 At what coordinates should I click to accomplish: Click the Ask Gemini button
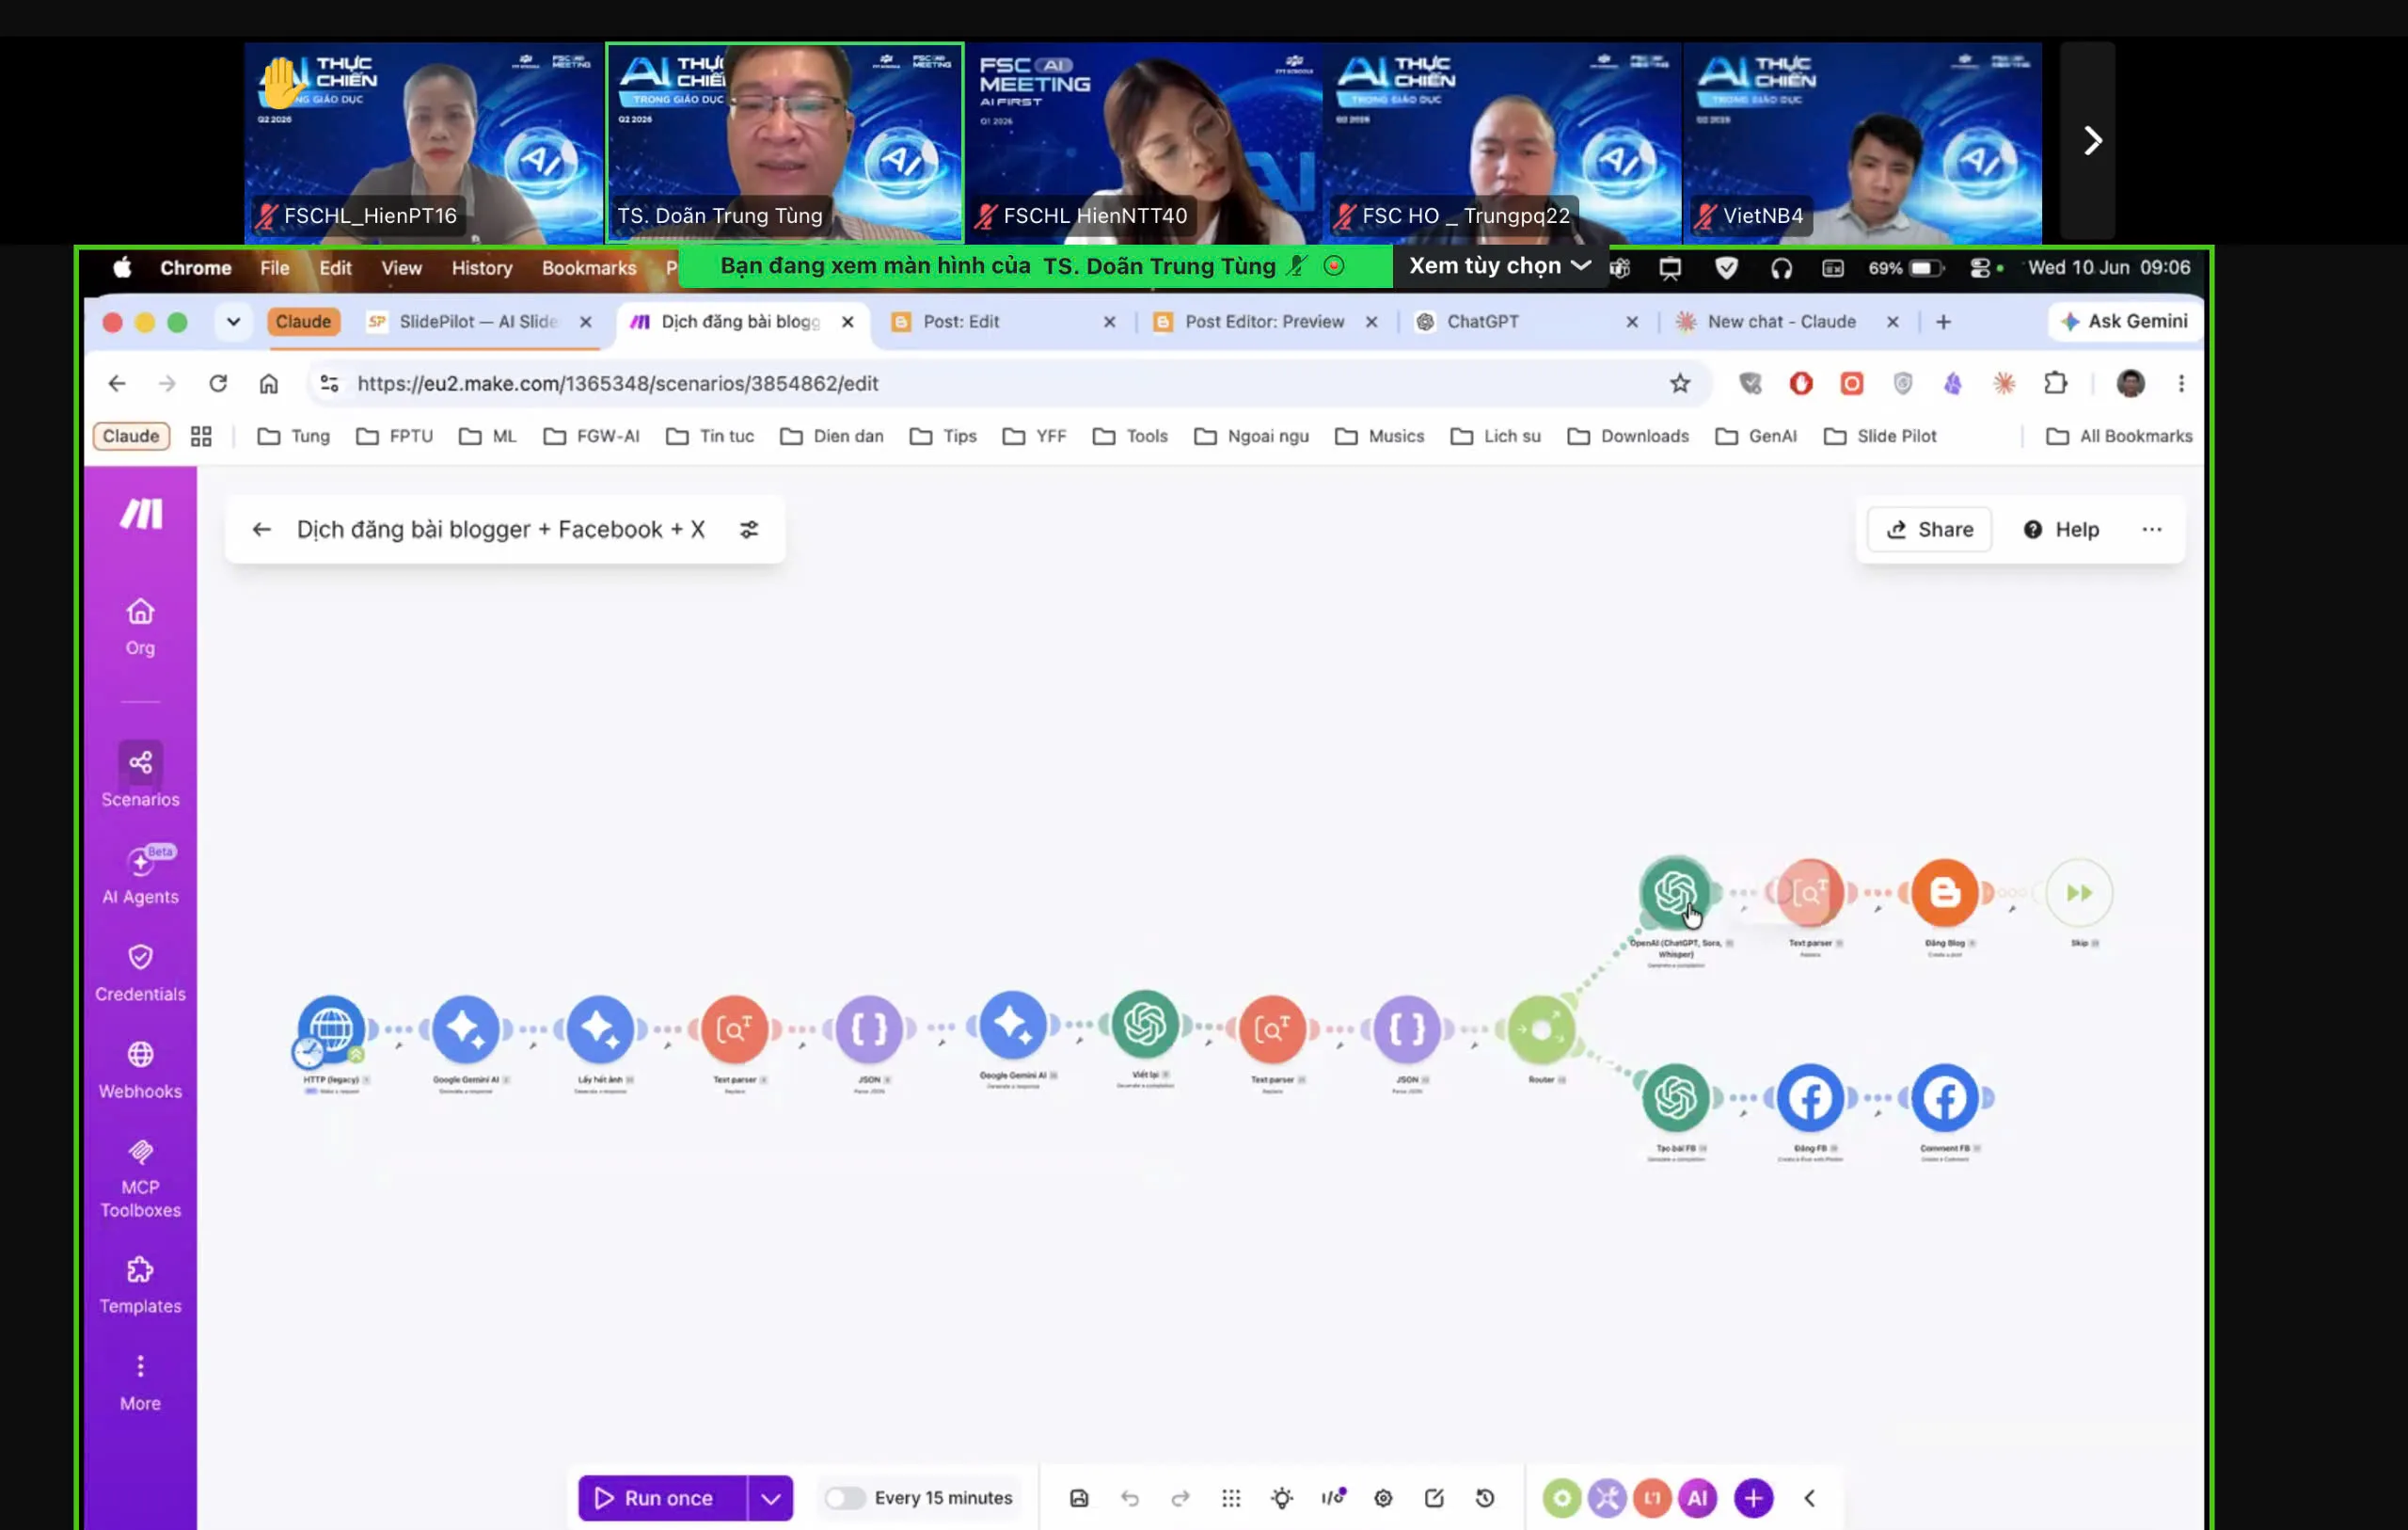click(x=2124, y=321)
